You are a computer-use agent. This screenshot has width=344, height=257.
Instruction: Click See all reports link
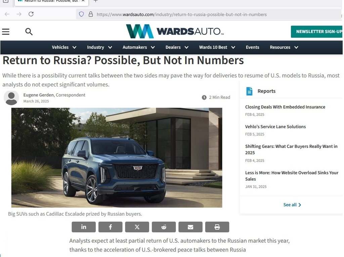[x=292, y=205]
